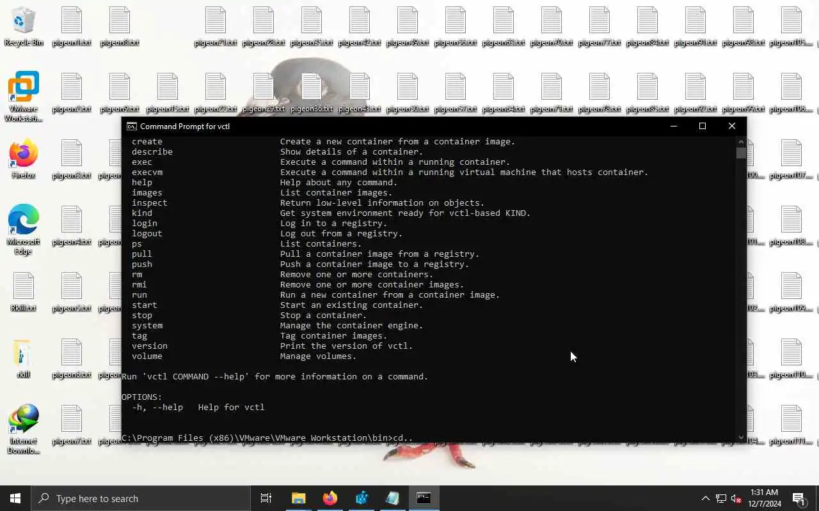Open File Explorer from the taskbar
819x511 pixels.
click(298, 498)
